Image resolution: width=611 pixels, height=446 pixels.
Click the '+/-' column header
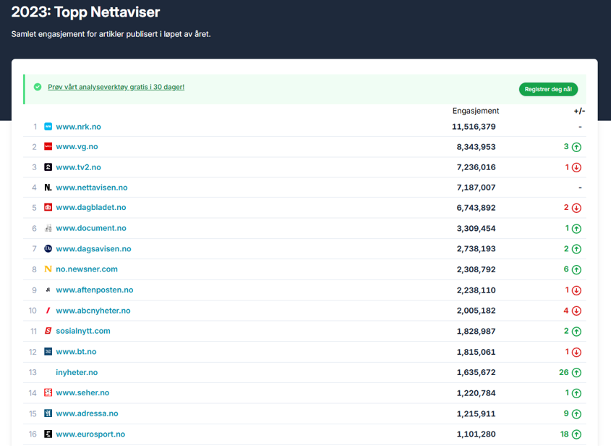click(x=578, y=111)
